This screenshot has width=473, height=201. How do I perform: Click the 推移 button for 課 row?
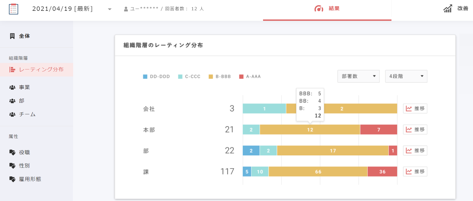point(415,172)
